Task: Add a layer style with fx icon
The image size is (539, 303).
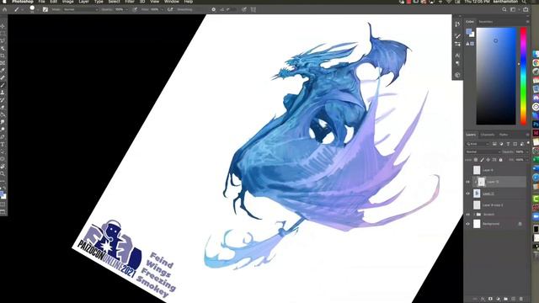Action: click(x=483, y=300)
